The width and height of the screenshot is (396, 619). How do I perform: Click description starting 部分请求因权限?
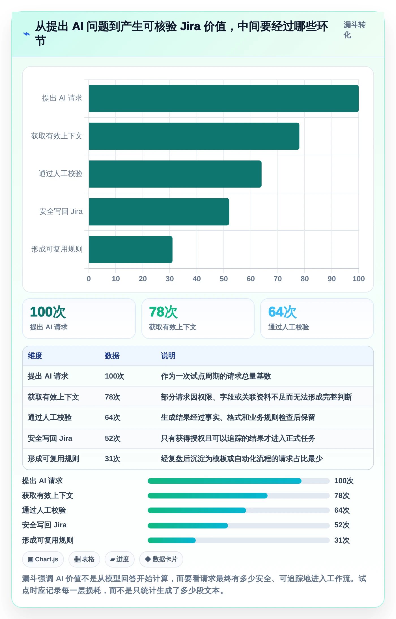(256, 397)
